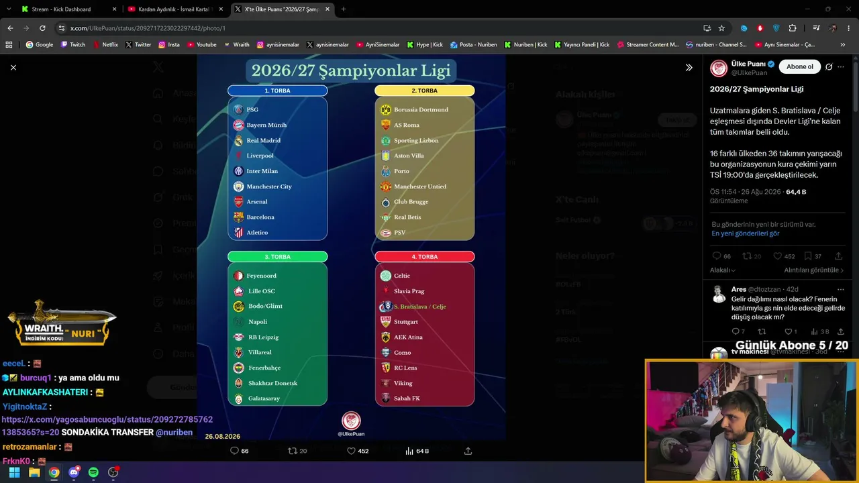Open Discord from the taskbar

[x=74, y=472]
